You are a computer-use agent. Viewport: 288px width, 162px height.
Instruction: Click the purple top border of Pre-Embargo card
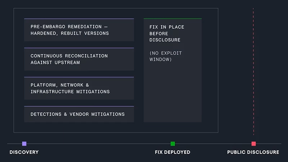pyautogui.click(x=79, y=19)
